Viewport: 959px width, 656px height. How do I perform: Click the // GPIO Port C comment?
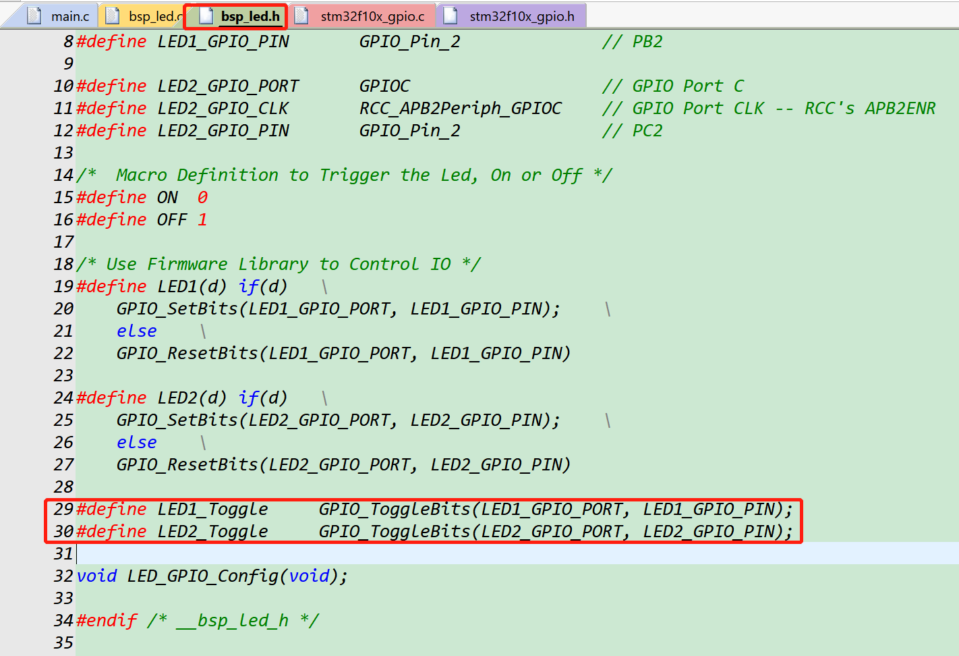(673, 86)
